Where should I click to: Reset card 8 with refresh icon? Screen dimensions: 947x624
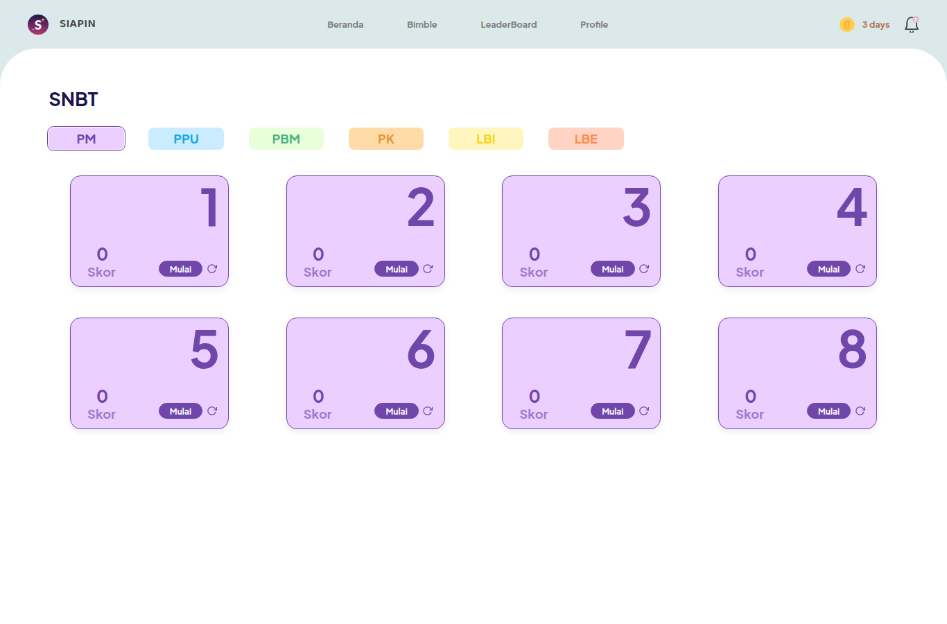point(860,410)
